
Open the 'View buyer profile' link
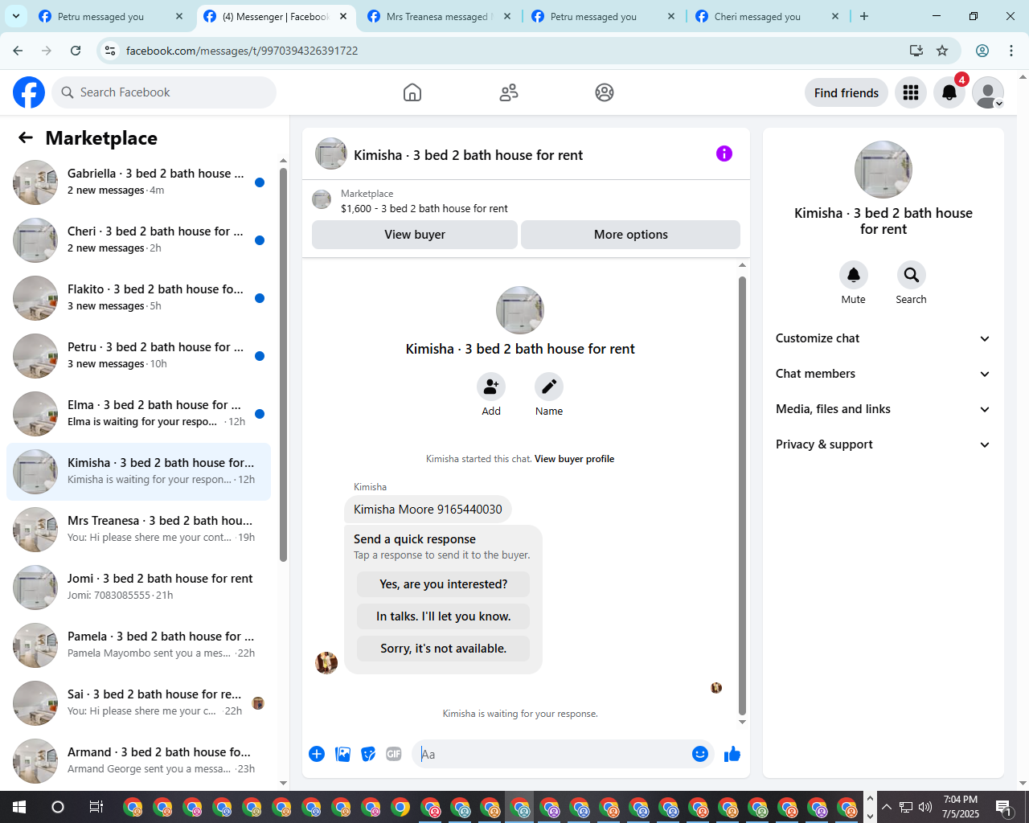574,459
